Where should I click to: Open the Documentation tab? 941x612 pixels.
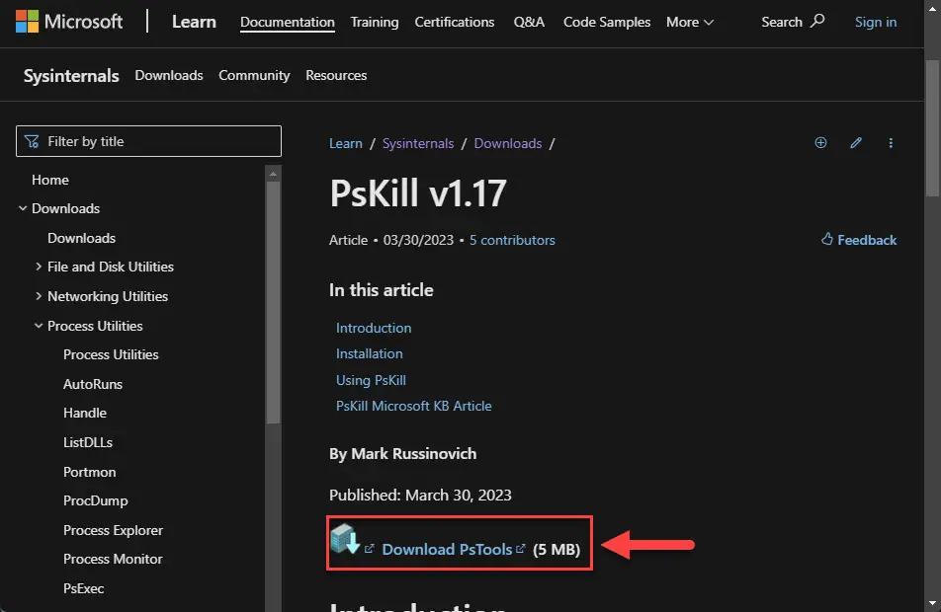click(x=288, y=22)
